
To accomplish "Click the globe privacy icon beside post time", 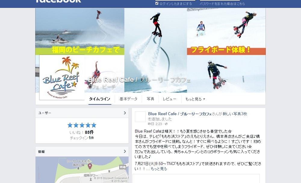I will (x=166, y=124).
